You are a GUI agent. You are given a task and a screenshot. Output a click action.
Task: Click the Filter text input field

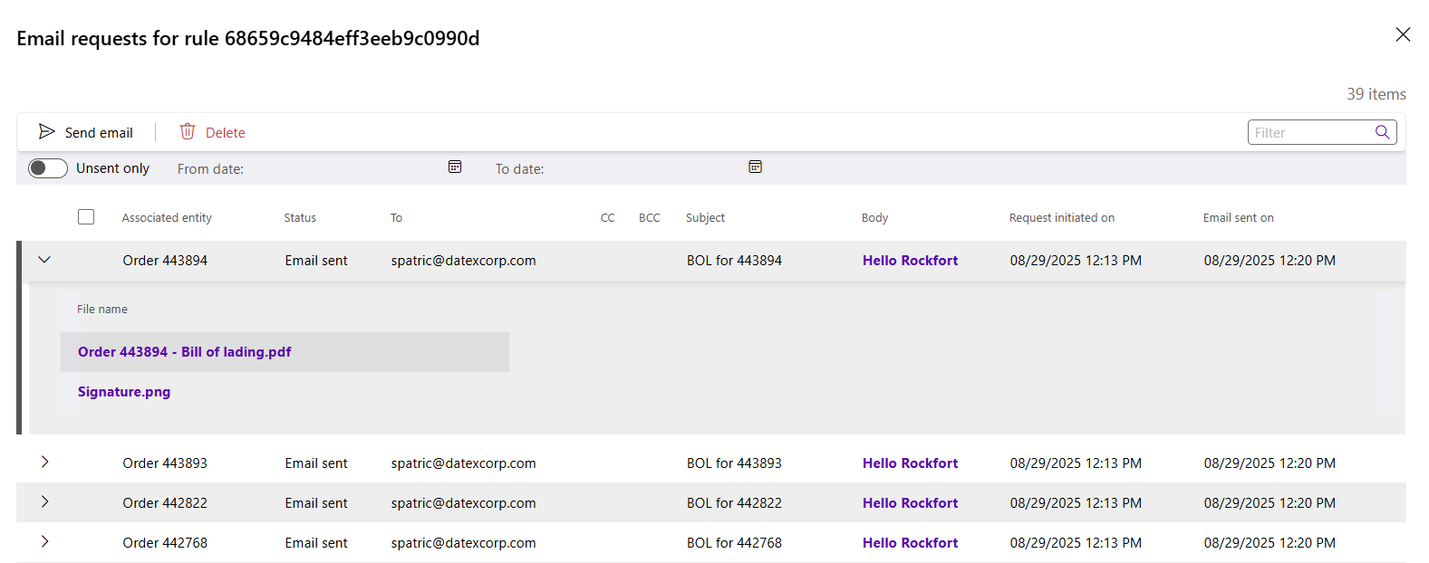click(x=1310, y=132)
